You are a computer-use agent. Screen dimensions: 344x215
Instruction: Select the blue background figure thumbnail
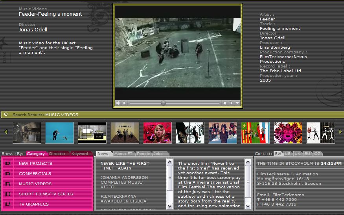[60, 133]
